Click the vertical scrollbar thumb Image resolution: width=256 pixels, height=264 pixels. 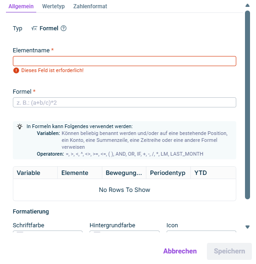(247, 105)
